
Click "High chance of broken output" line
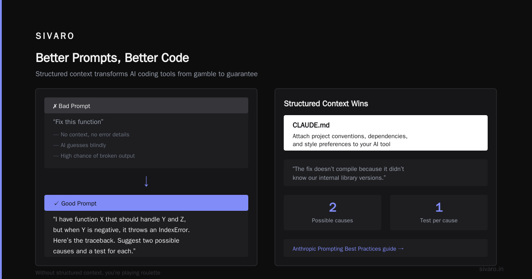(94, 156)
